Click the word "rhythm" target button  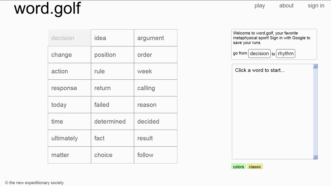[x=285, y=53]
